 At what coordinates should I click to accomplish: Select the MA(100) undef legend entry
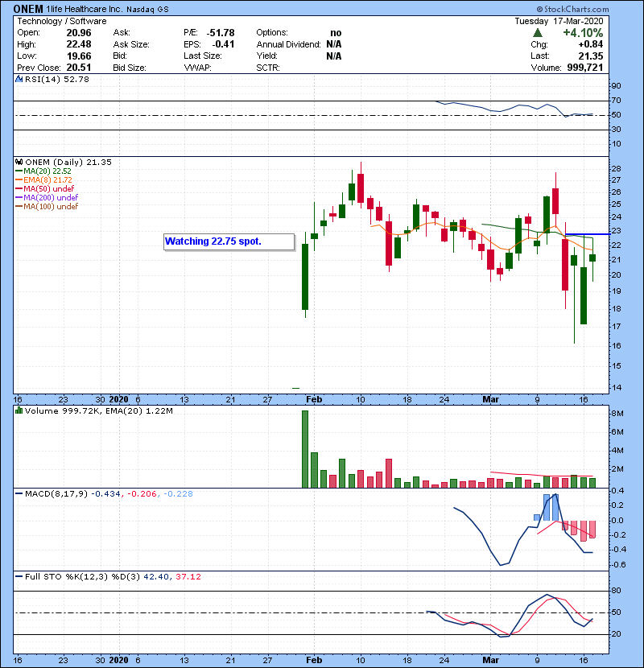pyautogui.click(x=47, y=207)
